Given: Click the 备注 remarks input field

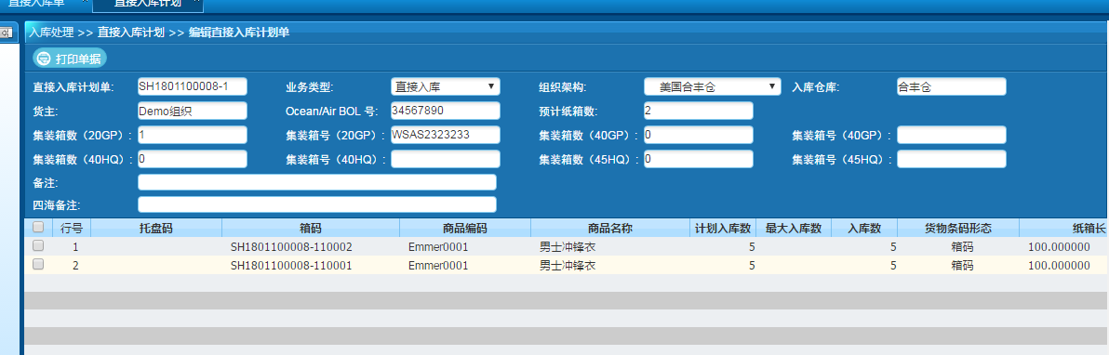Looking at the screenshot, I should (x=317, y=182).
